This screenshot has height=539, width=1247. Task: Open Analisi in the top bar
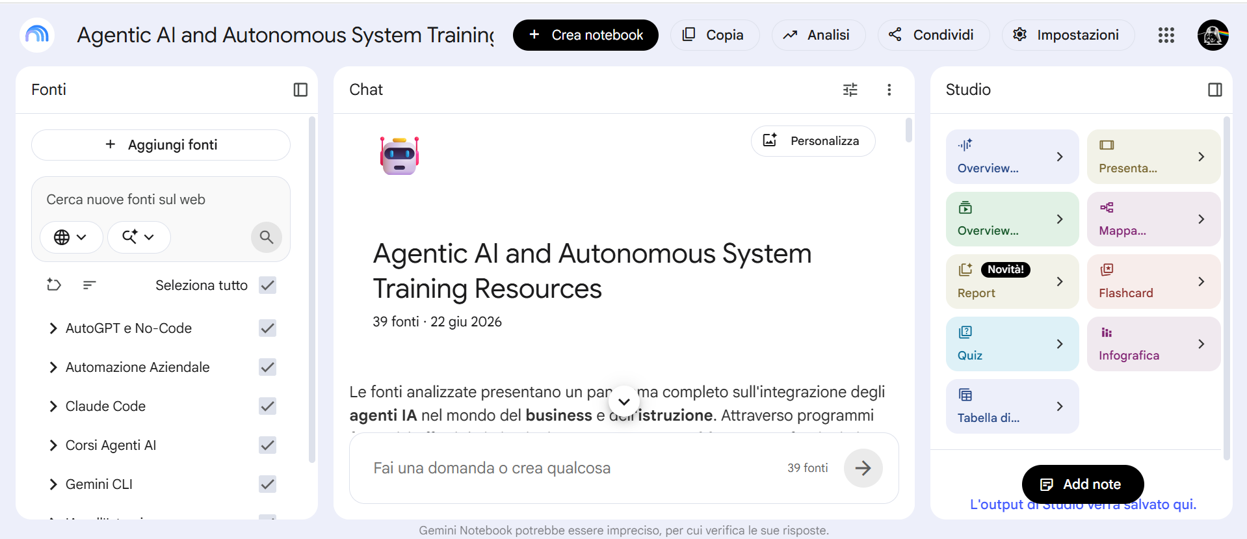[818, 35]
